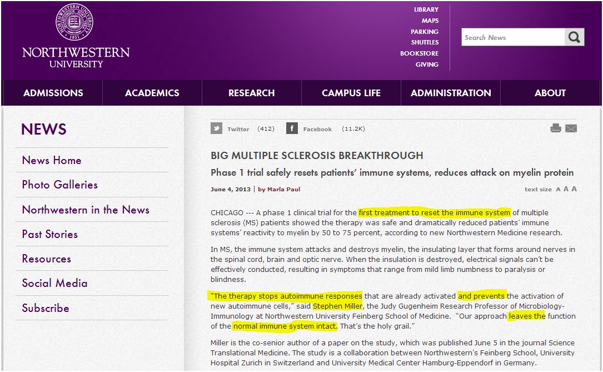The height and width of the screenshot is (372, 603).
Task: Click the 'text size' label
Action: click(x=538, y=189)
